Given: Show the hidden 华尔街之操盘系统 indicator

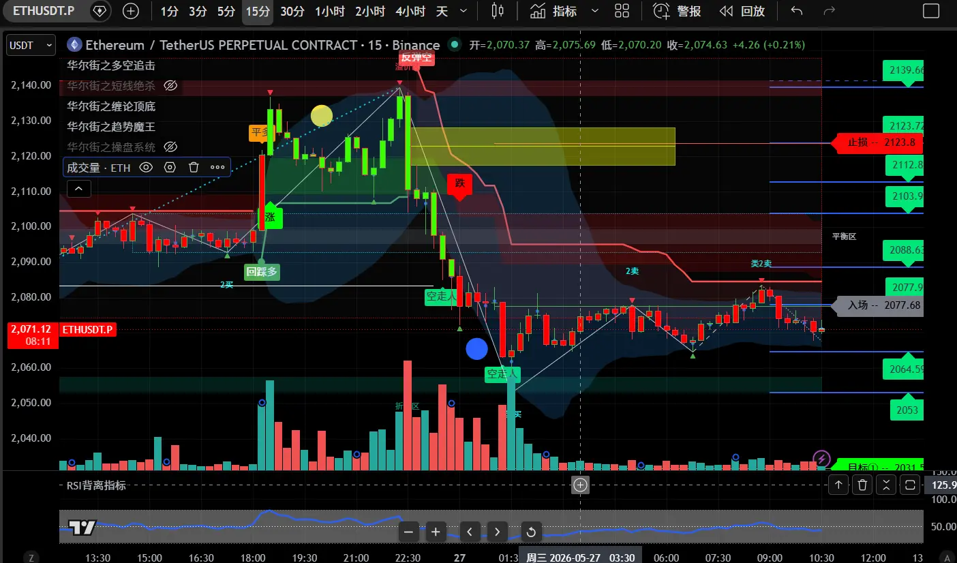Looking at the screenshot, I should (x=170, y=147).
